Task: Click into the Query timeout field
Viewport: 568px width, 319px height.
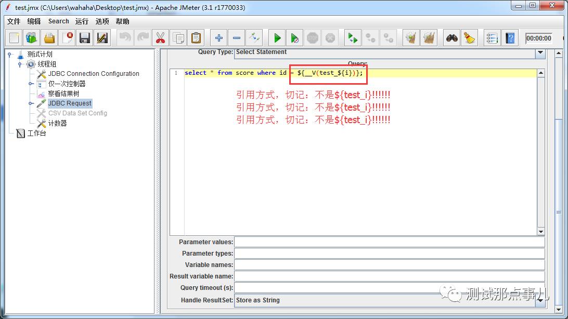Action: [390, 287]
